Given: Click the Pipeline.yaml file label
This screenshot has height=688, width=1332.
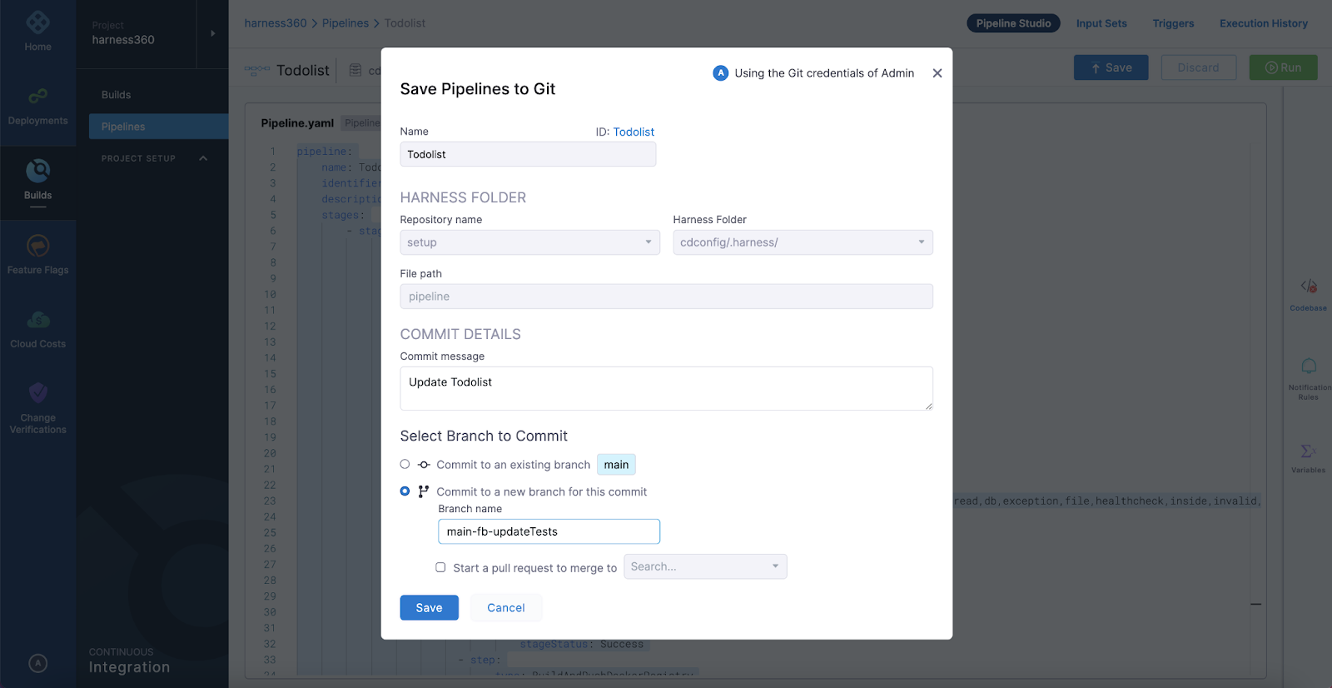Looking at the screenshot, I should 297,123.
